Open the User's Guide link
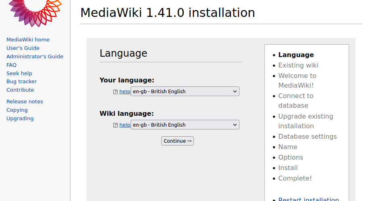370x201 pixels. pyautogui.click(x=23, y=48)
